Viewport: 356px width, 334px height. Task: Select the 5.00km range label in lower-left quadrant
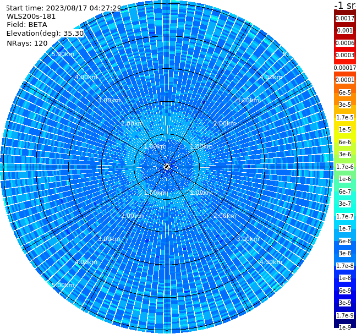(63, 285)
